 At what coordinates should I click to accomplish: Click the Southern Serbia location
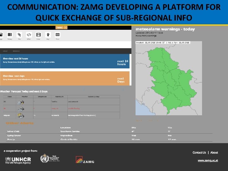click(70, 131)
